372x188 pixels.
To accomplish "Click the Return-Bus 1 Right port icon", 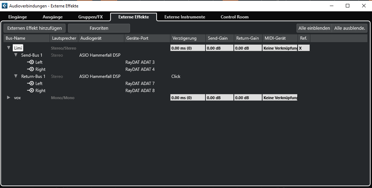I will 31,91.
